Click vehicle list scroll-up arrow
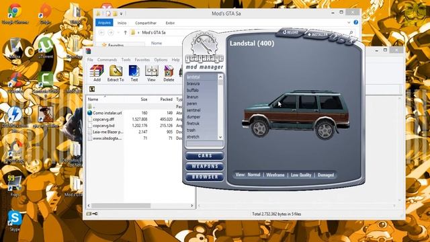 coord(220,77)
